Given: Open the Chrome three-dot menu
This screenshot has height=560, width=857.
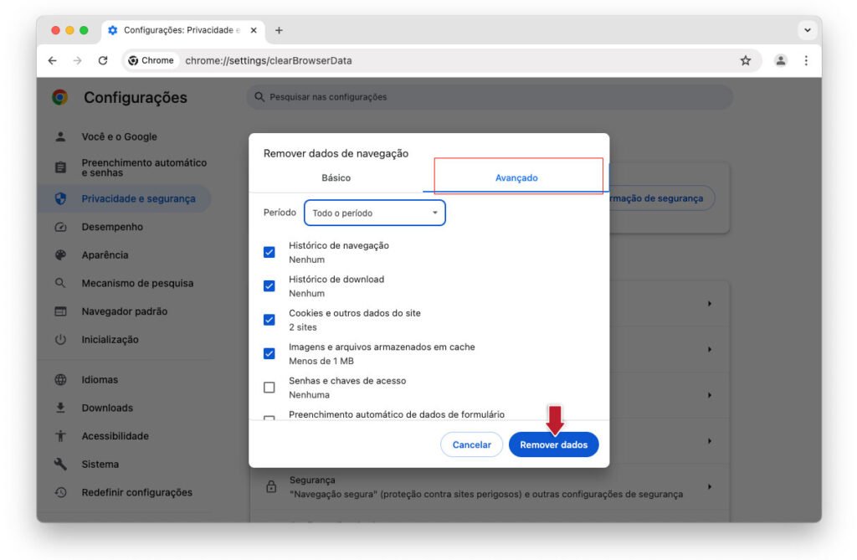Looking at the screenshot, I should pos(806,61).
